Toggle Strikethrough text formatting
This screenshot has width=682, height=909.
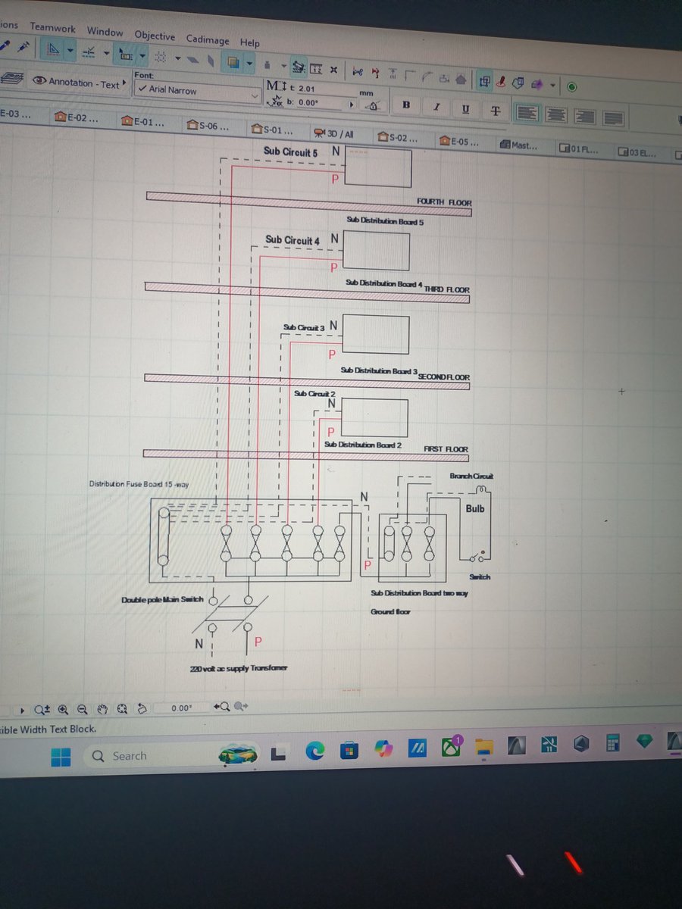pos(496,111)
